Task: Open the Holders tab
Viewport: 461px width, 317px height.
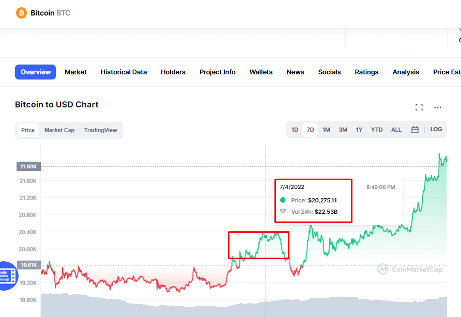Action: pyautogui.click(x=173, y=72)
